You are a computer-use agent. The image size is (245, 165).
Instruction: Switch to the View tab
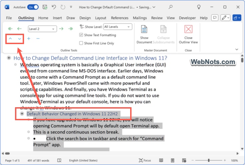(x=171, y=18)
